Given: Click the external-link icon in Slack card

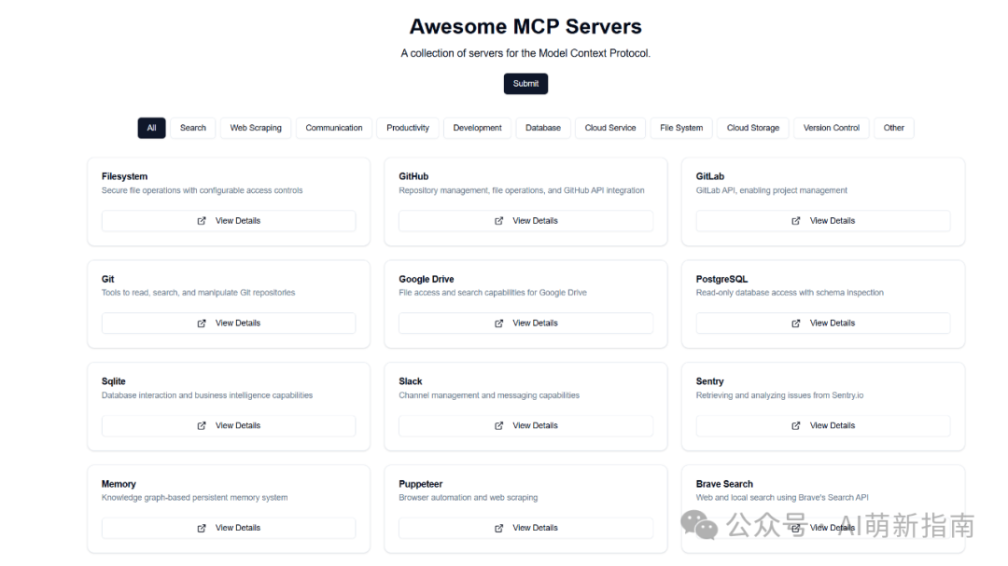Looking at the screenshot, I should (498, 426).
